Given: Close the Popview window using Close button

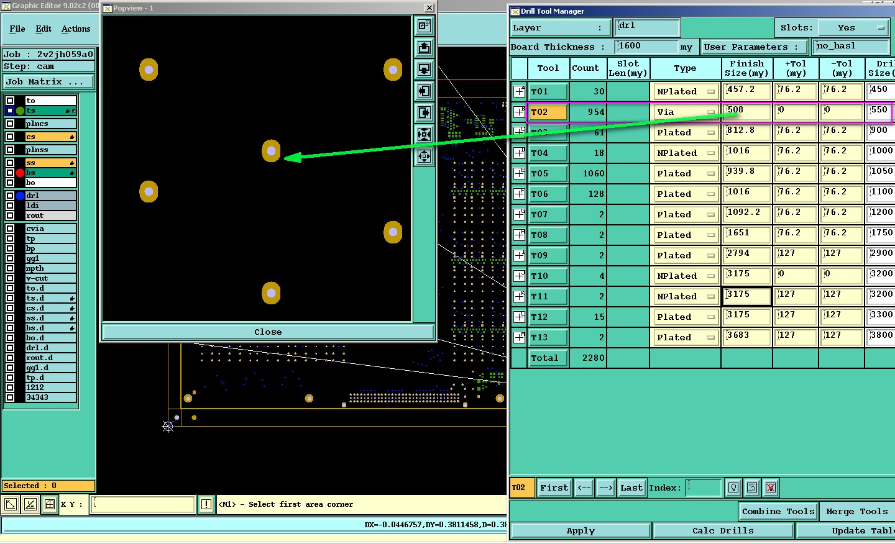Looking at the screenshot, I should [268, 332].
